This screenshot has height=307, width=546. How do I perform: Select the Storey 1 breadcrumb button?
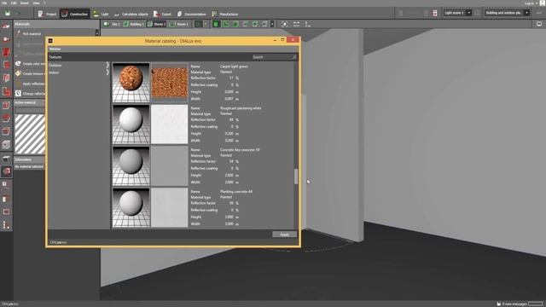(156, 24)
